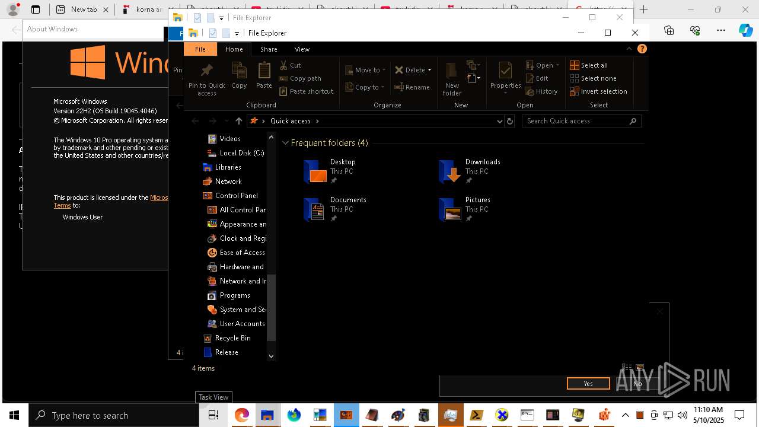The width and height of the screenshot is (759, 427).
Task: Click the Paste clipboard icon
Action: coord(264,76)
